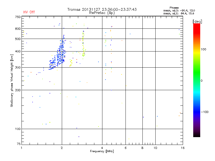Click 'mean, sd,O: -90.4, 13.0' statistic

(179, 10)
